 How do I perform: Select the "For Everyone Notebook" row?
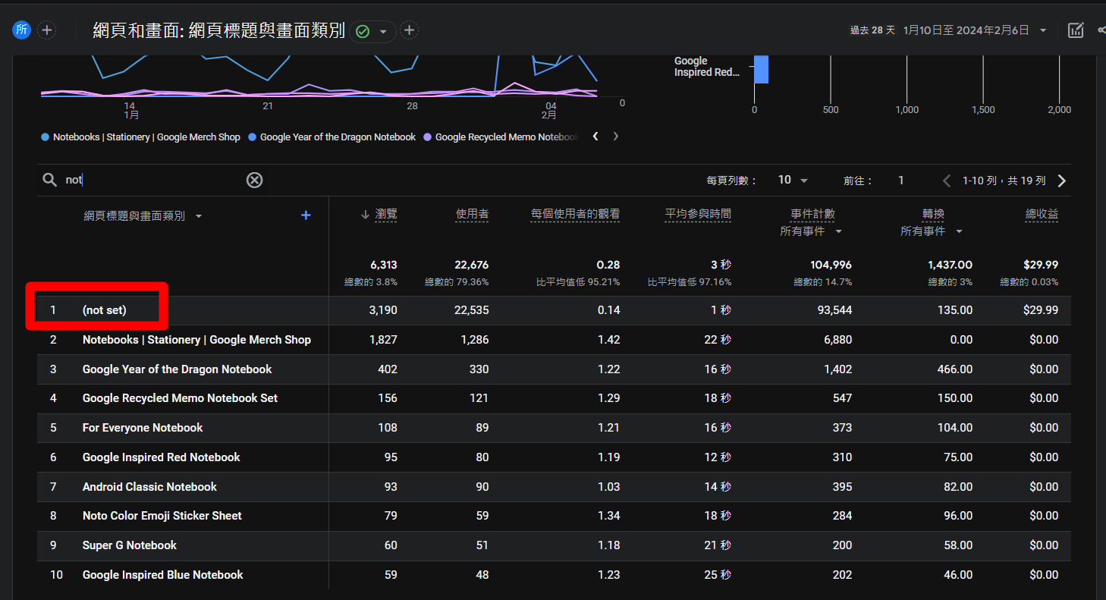click(554, 428)
